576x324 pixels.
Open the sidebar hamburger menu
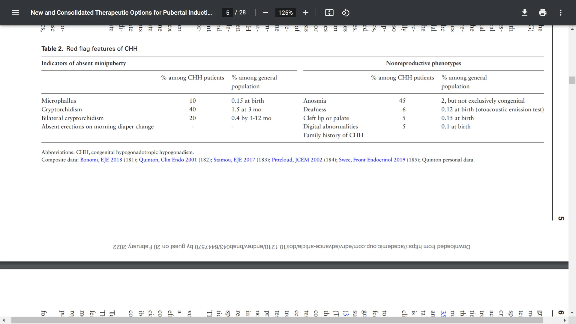pos(15,13)
